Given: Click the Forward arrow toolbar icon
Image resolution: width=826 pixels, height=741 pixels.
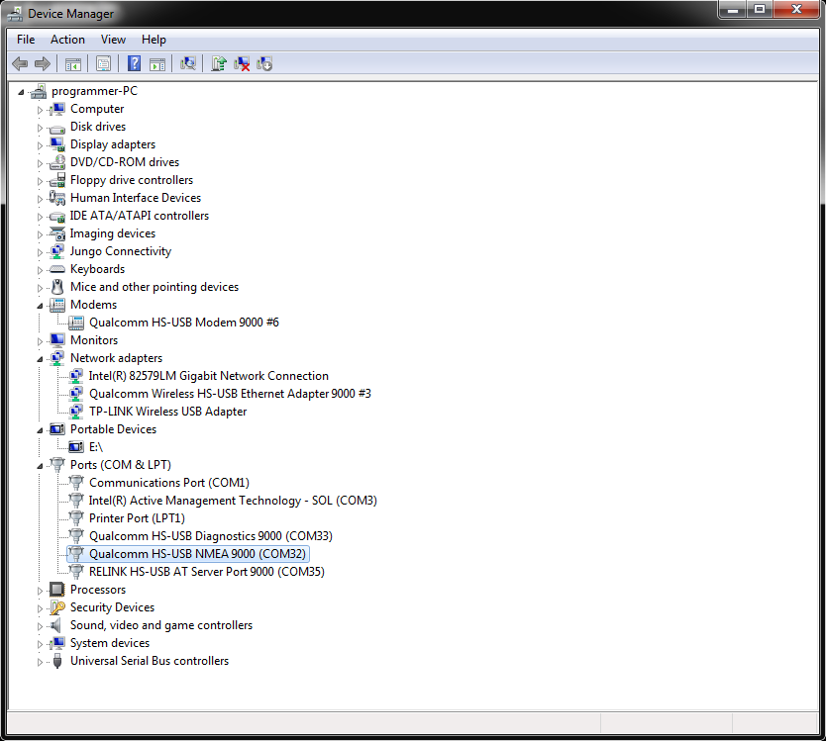Looking at the screenshot, I should point(43,64).
